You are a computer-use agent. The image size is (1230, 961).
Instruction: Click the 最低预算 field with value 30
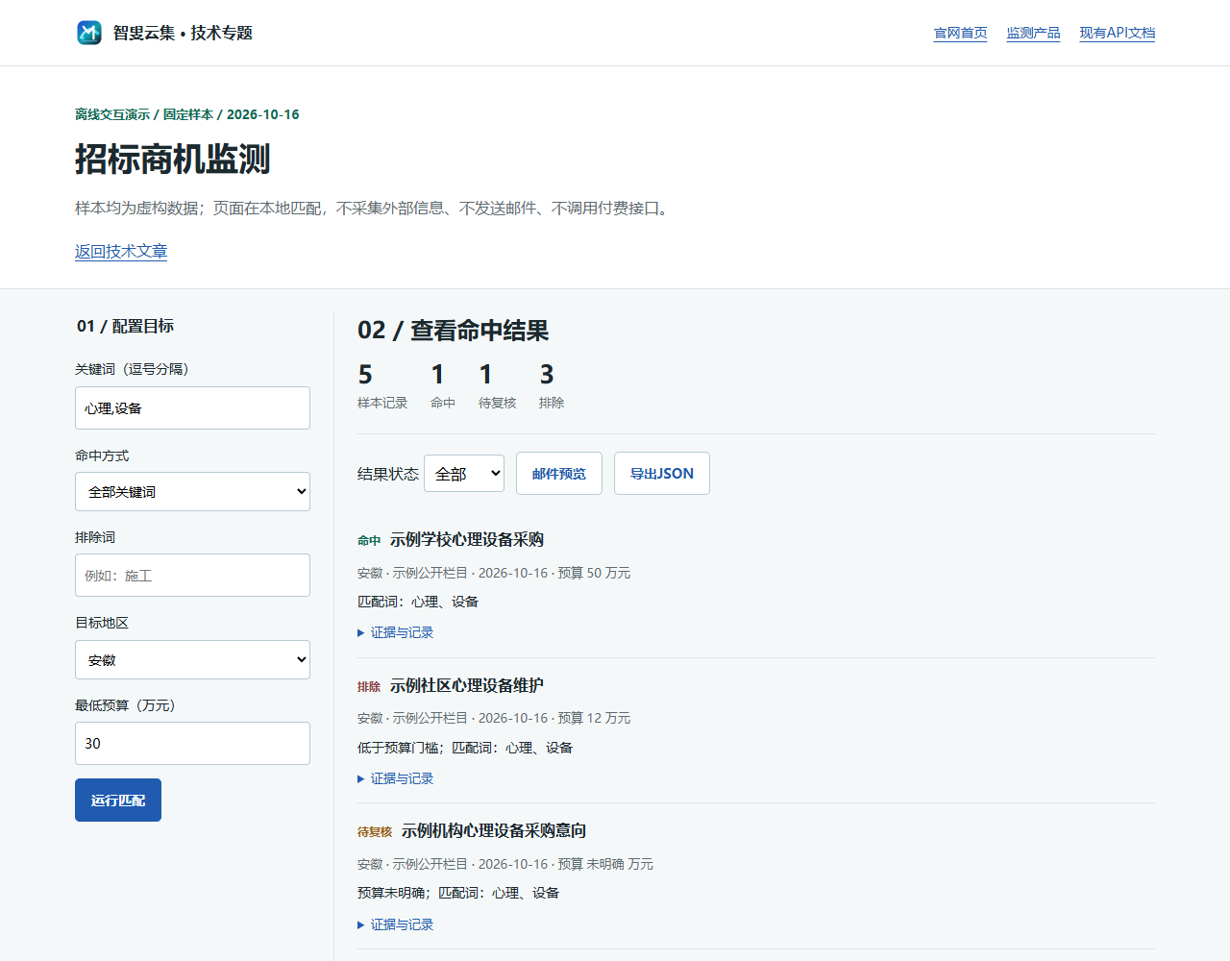tap(192, 743)
